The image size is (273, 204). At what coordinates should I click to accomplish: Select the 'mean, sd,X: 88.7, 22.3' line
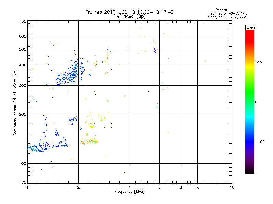click(227, 17)
